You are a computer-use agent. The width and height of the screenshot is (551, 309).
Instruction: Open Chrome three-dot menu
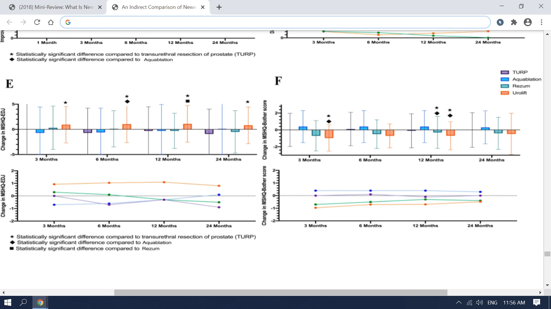[542, 22]
